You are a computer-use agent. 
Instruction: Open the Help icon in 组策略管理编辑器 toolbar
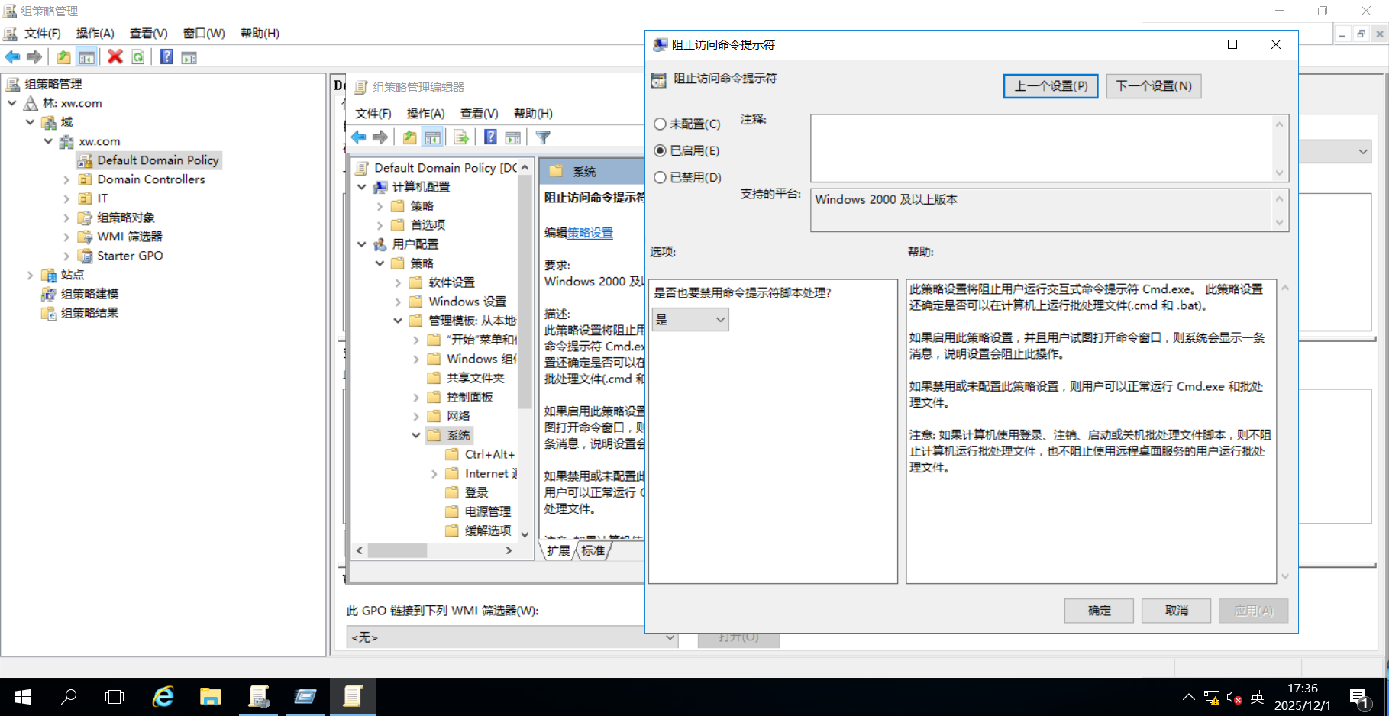tap(489, 137)
